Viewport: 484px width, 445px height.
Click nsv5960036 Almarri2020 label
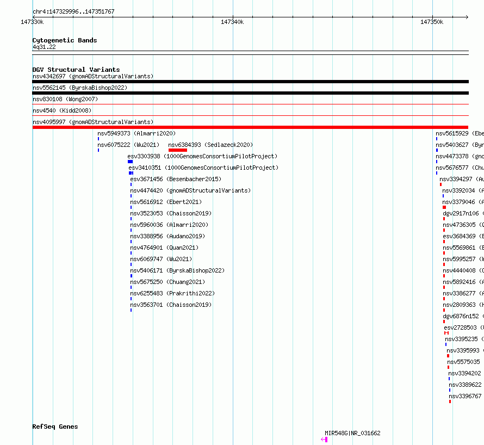pos(169,225)
